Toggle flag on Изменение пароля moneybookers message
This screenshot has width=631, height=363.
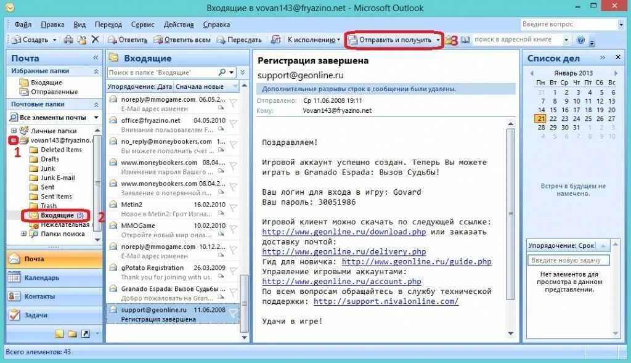(x=233, y=166)
